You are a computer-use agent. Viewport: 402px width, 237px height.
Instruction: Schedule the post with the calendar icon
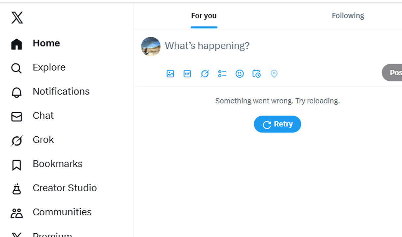tap(256, 74)
